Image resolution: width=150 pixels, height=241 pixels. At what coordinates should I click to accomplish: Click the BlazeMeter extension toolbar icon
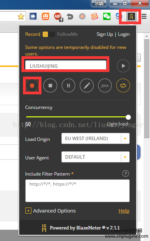coord(131,16)
